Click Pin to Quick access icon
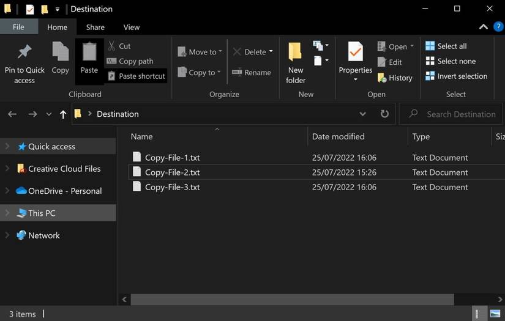This screenshot has width=505, height=321. pyautogui.click(x=24, y=51)
